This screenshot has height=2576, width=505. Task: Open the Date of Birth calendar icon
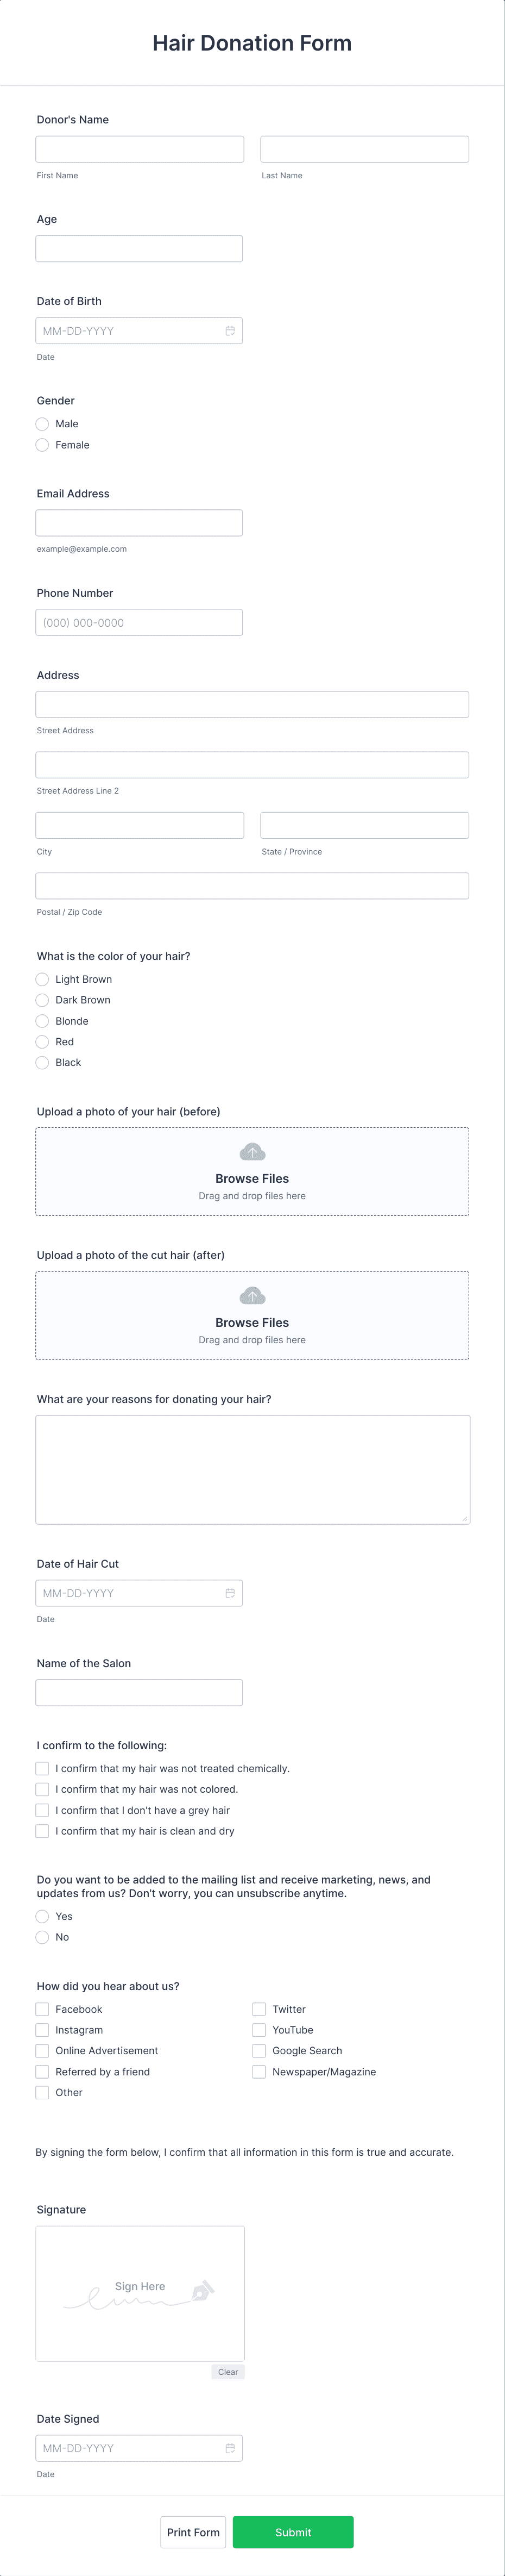(230, 331)
